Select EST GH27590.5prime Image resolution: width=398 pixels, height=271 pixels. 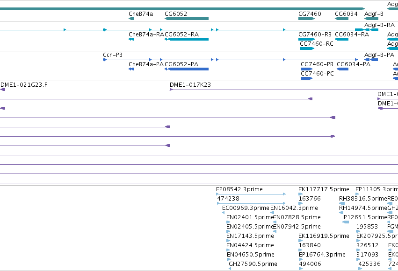point(230,269)
